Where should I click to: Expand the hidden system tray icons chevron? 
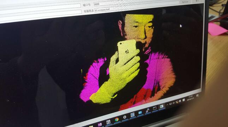coord(167,105)
